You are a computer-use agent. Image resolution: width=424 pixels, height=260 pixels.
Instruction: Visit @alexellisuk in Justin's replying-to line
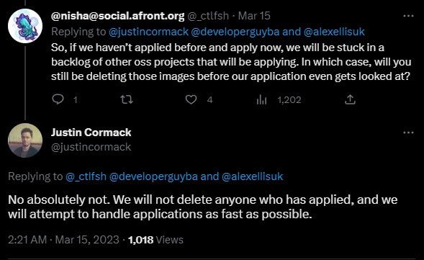point(252,176)
